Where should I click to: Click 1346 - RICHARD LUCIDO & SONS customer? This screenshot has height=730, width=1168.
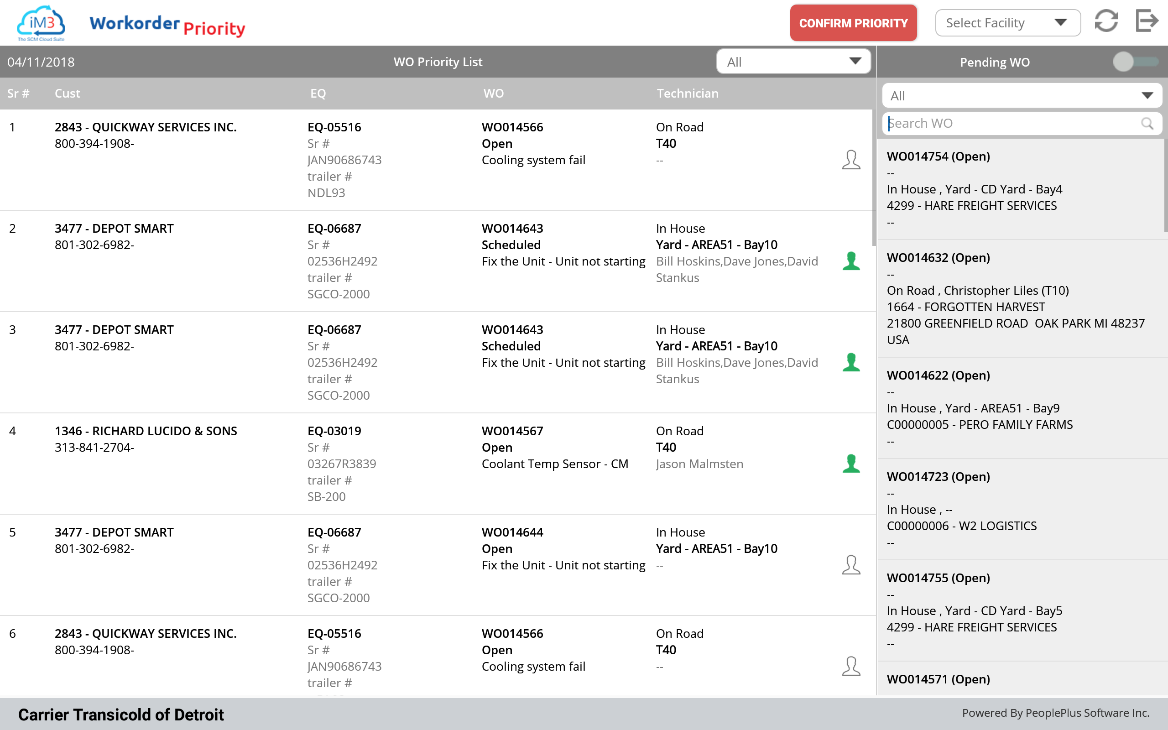[x=146, y=431]
